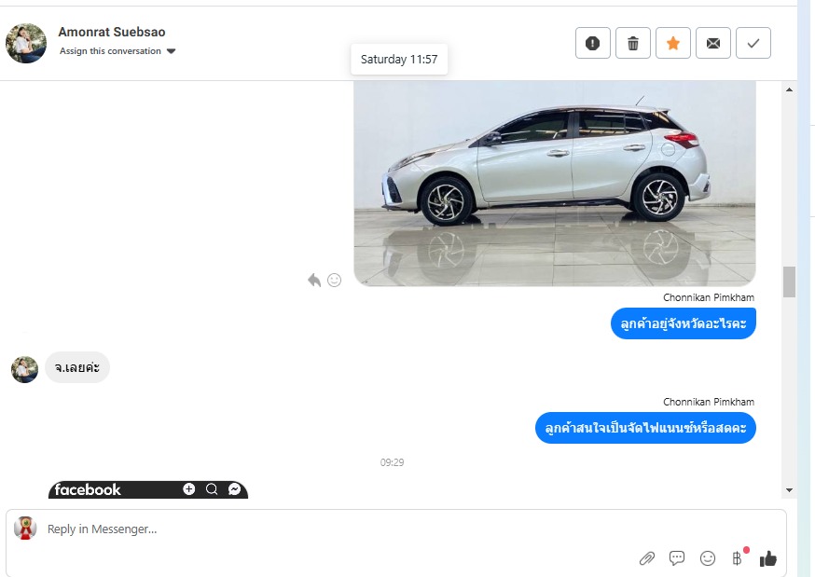This screenshot has height=577, width=815.
Task: Attach a file with paperclip icon
Action: point(646,558)
